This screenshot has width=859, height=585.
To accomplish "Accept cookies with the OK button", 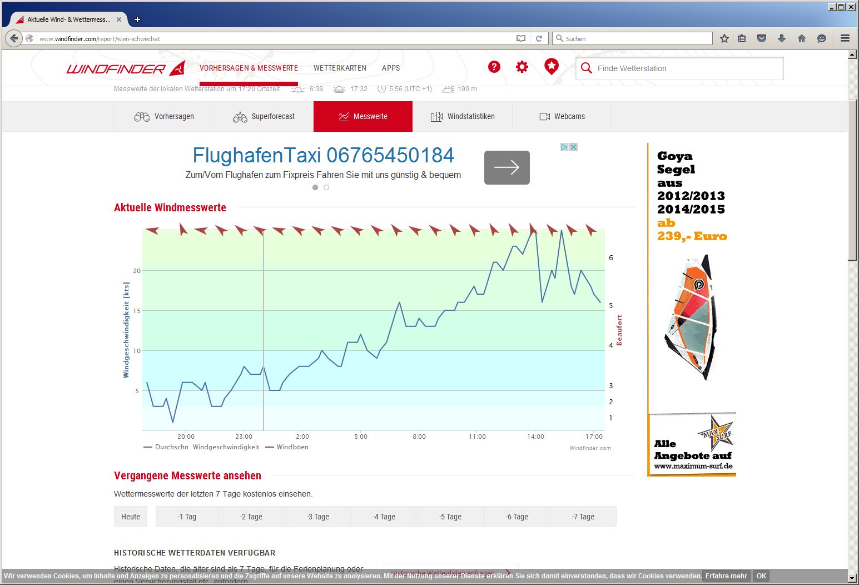I will click(761, 576).
